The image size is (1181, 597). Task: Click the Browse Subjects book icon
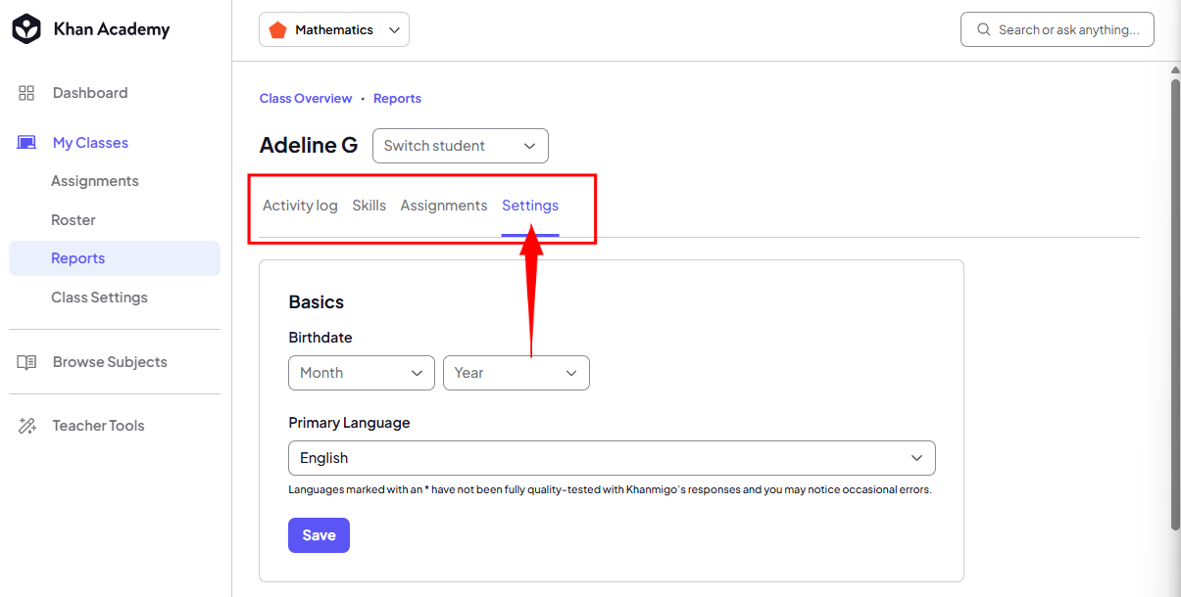tap(26, 362)
